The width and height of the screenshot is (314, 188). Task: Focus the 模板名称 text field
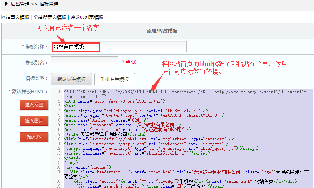coord(119,47)
